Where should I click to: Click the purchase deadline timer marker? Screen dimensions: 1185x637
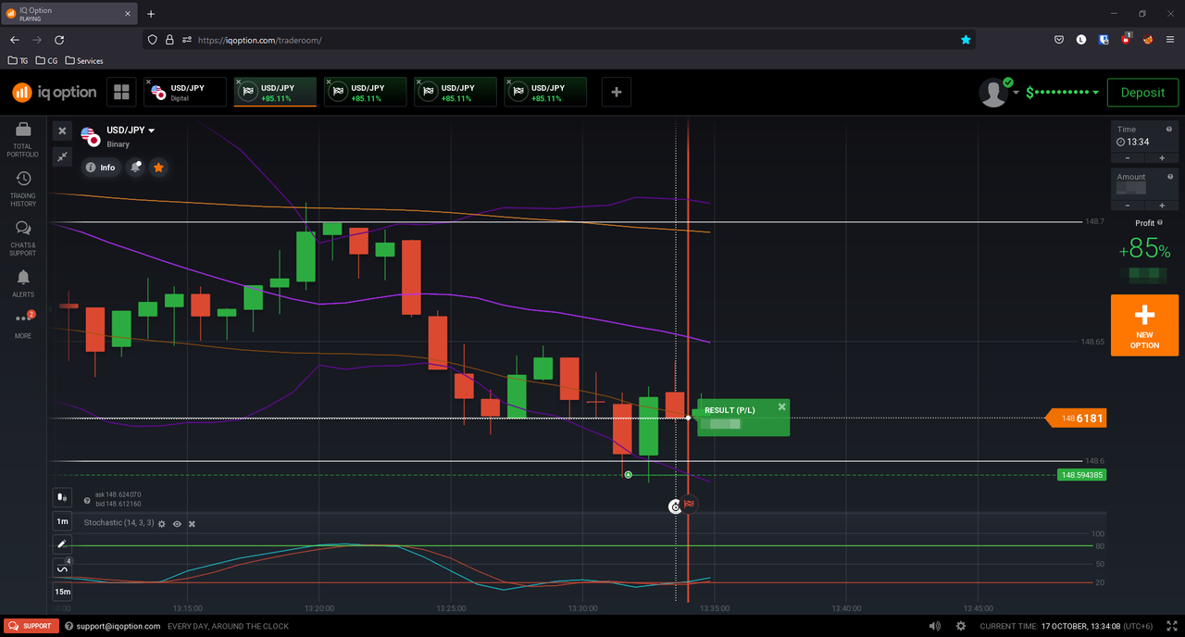click(x=675, y=506)
